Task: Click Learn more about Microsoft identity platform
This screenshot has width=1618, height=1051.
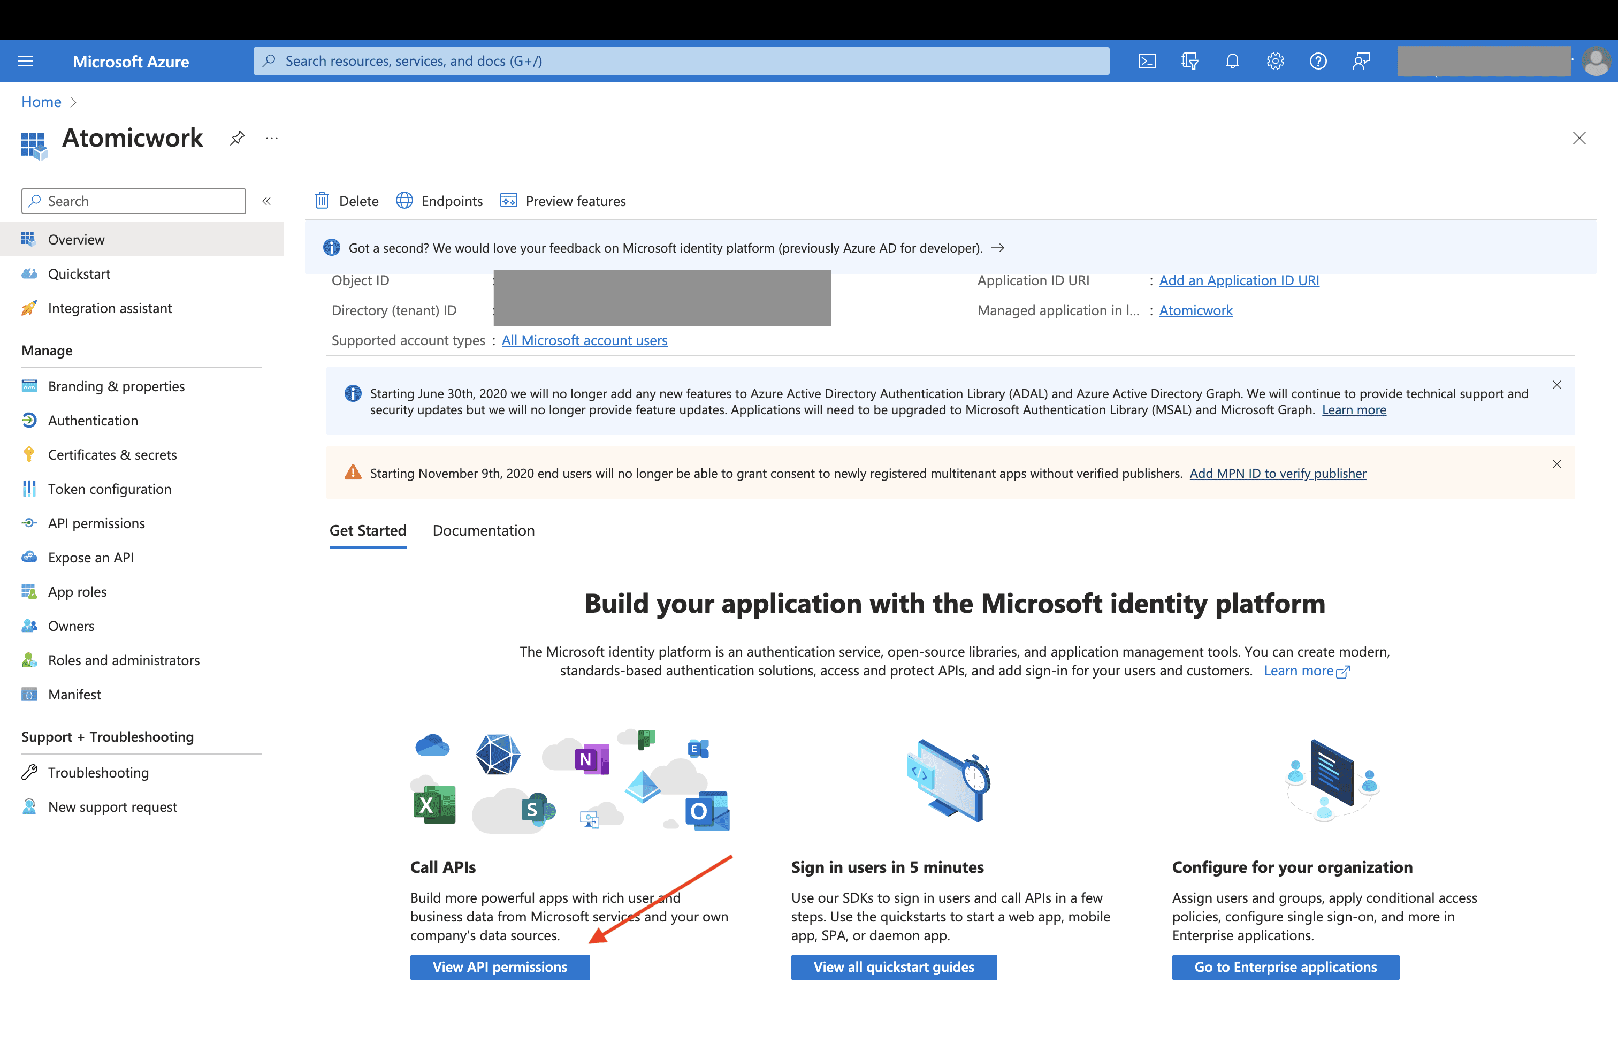Action: [x=1307, y=671]
